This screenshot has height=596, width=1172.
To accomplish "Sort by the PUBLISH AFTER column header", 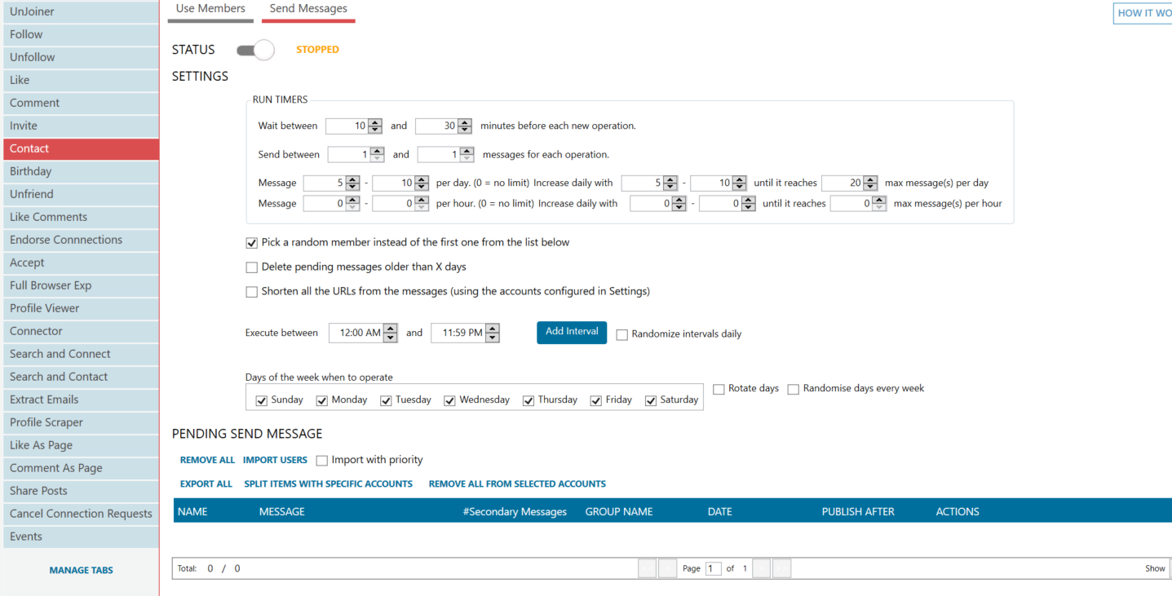I will click(x=858, y=512).
